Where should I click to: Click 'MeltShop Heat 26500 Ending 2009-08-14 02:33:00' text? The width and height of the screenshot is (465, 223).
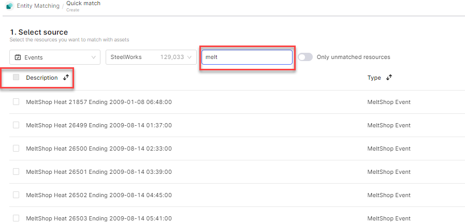(x=99, y=148)
